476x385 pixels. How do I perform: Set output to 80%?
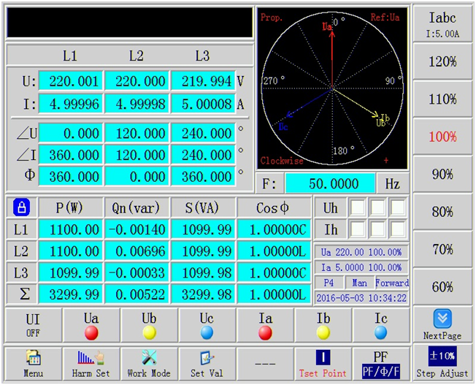[x=442, y=212]
